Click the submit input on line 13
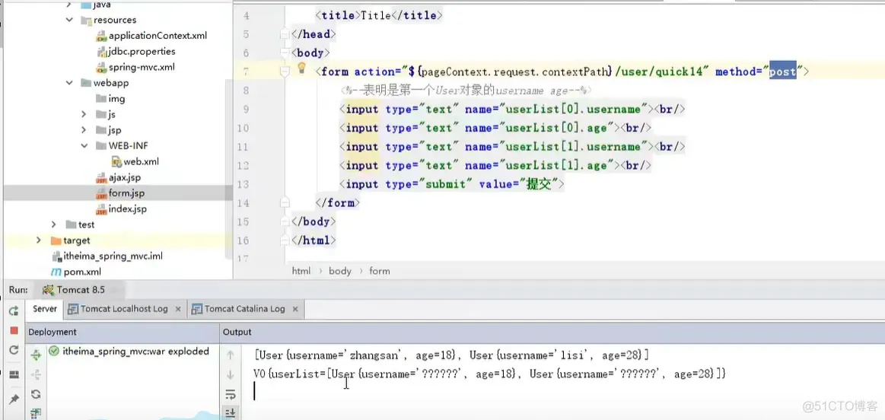Screen dimensions: 885x420 451,184
